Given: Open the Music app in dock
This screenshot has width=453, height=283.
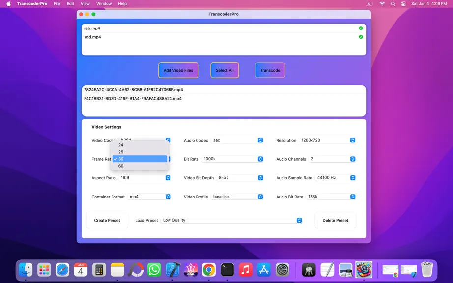Looking at the screenshot, I should click(x=246, y=270).
